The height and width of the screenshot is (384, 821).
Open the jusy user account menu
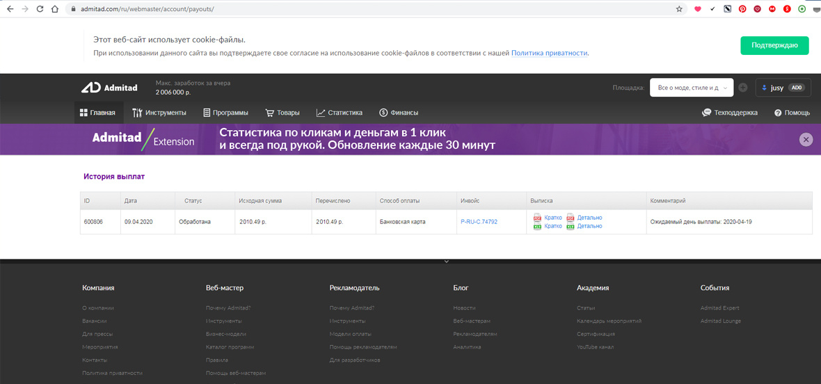[783, 88]
